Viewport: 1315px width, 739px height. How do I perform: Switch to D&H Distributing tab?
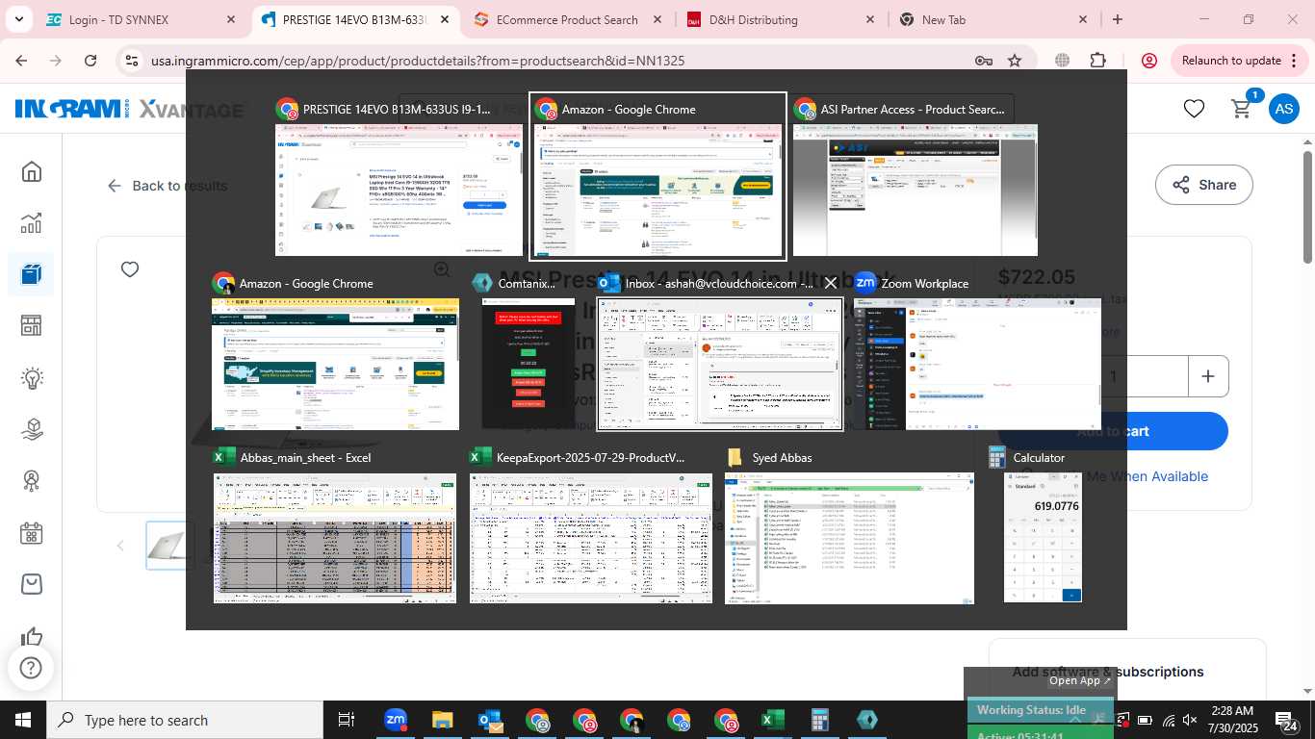tap(781, 19)
